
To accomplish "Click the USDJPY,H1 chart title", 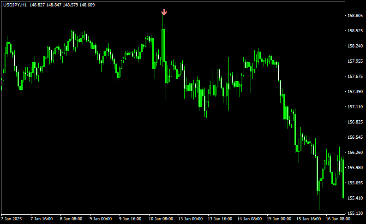I will [x=14, y=5].
